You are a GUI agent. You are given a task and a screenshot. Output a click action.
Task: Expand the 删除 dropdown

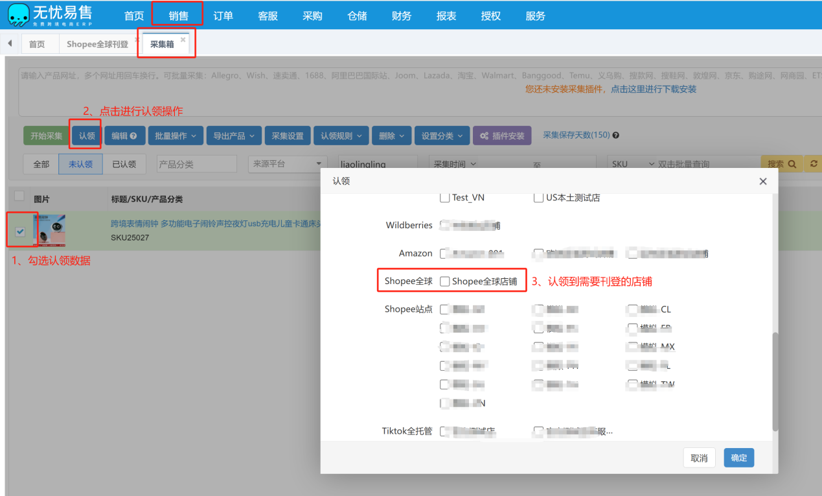coord(391,136)
